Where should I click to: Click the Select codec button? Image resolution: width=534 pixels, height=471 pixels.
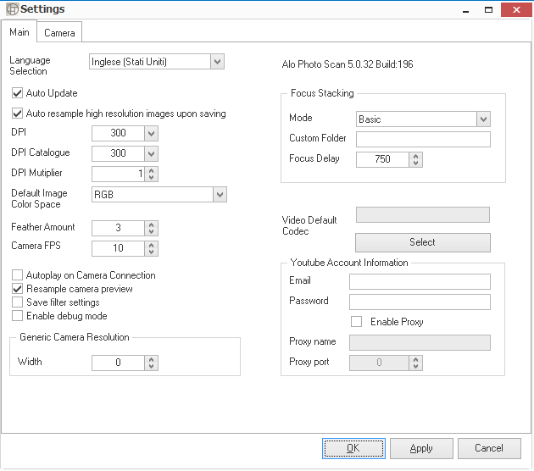click(x=423, y=242)
